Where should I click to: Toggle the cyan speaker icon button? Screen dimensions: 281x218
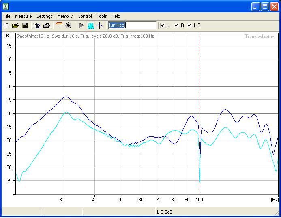point(91,25)
